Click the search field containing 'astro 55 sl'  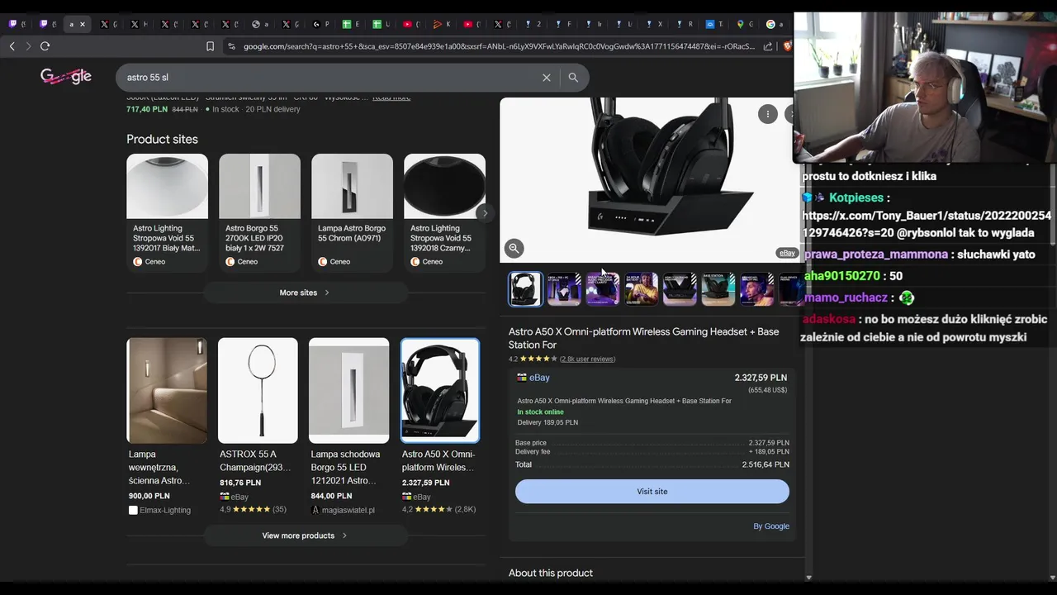click(330, 78)
